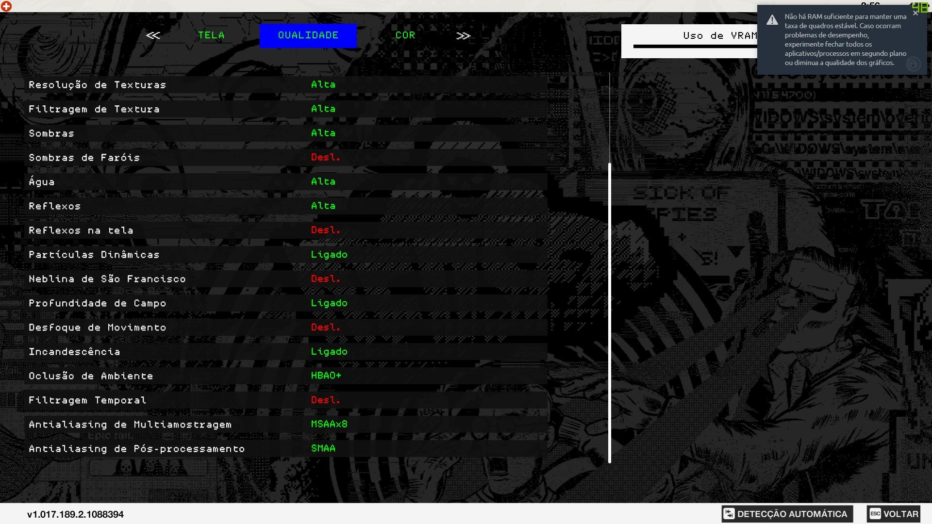
Task: Select the Incandescência label
Action: point(74,352)
